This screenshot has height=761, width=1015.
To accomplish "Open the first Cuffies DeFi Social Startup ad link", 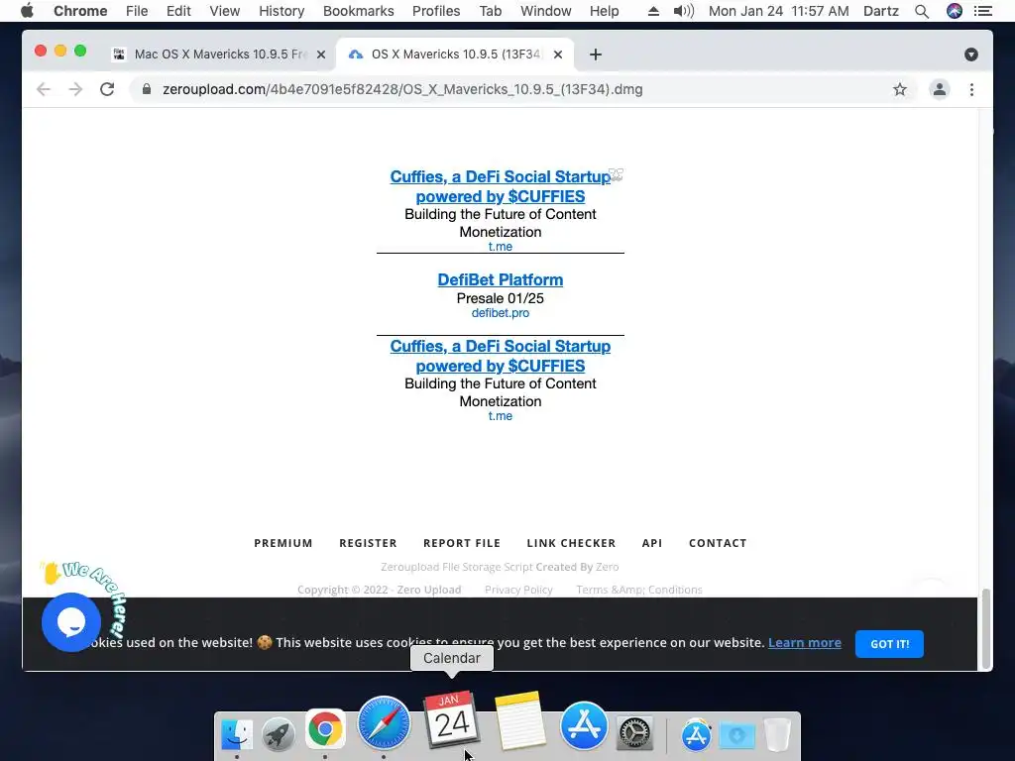I will point(500,186).
